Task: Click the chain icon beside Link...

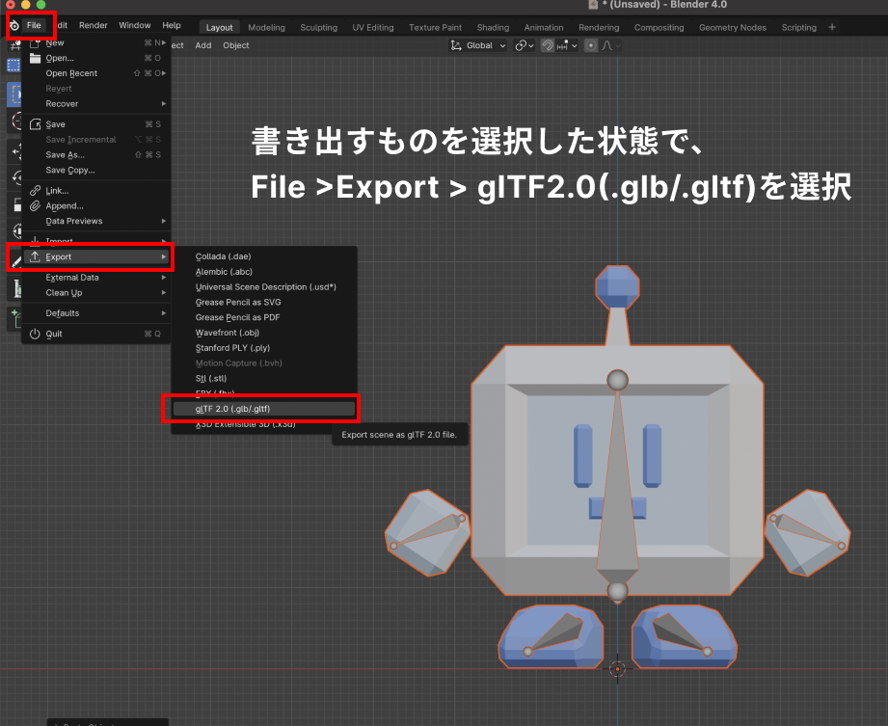Action: coord(36,190)
